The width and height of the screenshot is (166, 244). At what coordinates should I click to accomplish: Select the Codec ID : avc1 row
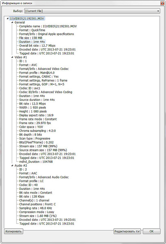click(x=30, y=88)
